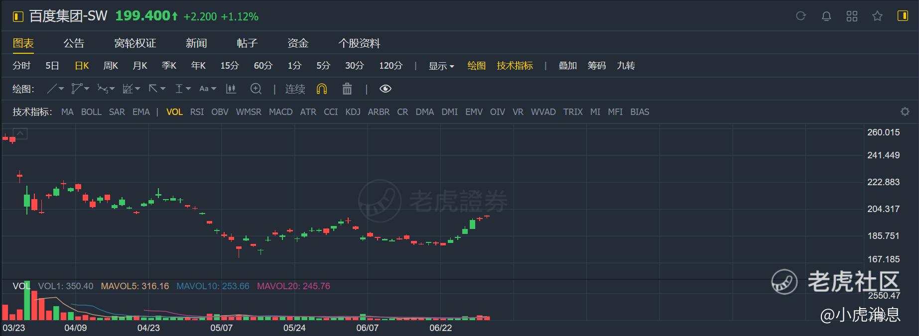Select the BIAS indicator

pyautogui.click(x=640, y=112)
